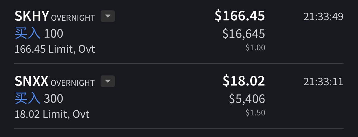Screen dimensions: 358x137
Task: Select the SNXX fill price $18.02
Action: [x=244, y=81]
